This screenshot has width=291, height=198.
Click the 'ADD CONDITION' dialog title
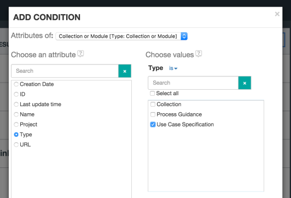(47, 18)
